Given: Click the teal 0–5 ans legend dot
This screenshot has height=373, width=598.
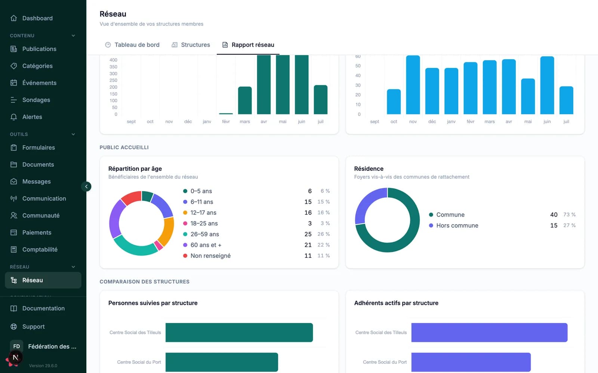Looking at the screenshot, I should [185, 191].
